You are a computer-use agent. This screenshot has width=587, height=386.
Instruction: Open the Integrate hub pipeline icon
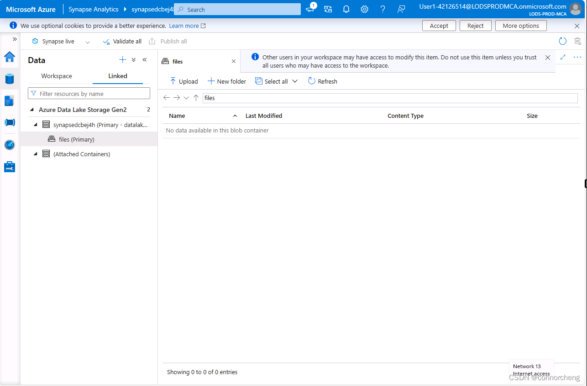pyautogui.click(x=10, y=122)
